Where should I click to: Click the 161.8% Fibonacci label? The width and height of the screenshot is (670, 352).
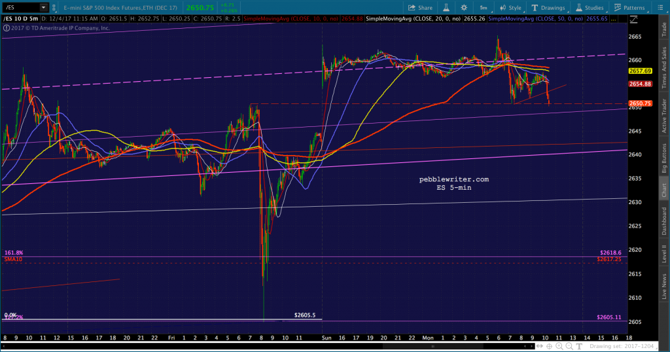pyautogui.click(x=14, y=253)
